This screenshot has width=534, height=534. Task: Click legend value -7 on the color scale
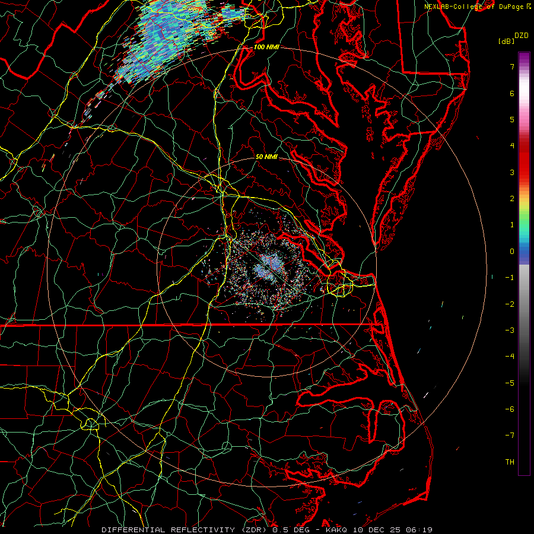point(510,436)
